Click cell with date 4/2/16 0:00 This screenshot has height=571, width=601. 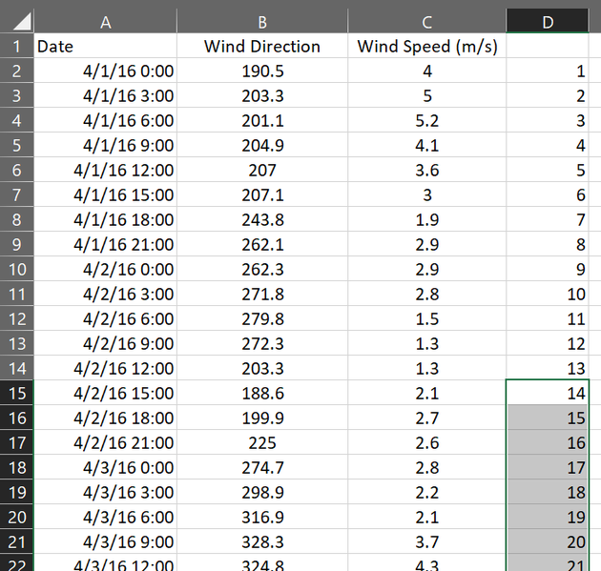[x=105, y=269]
